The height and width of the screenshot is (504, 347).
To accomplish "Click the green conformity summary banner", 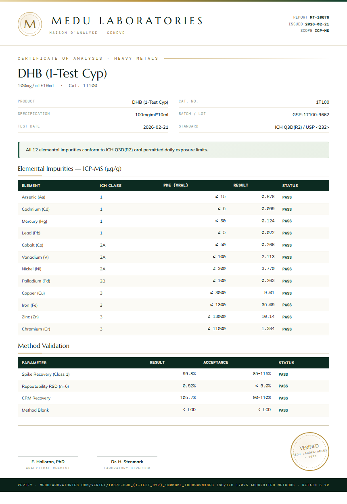I will coord(173,150).
